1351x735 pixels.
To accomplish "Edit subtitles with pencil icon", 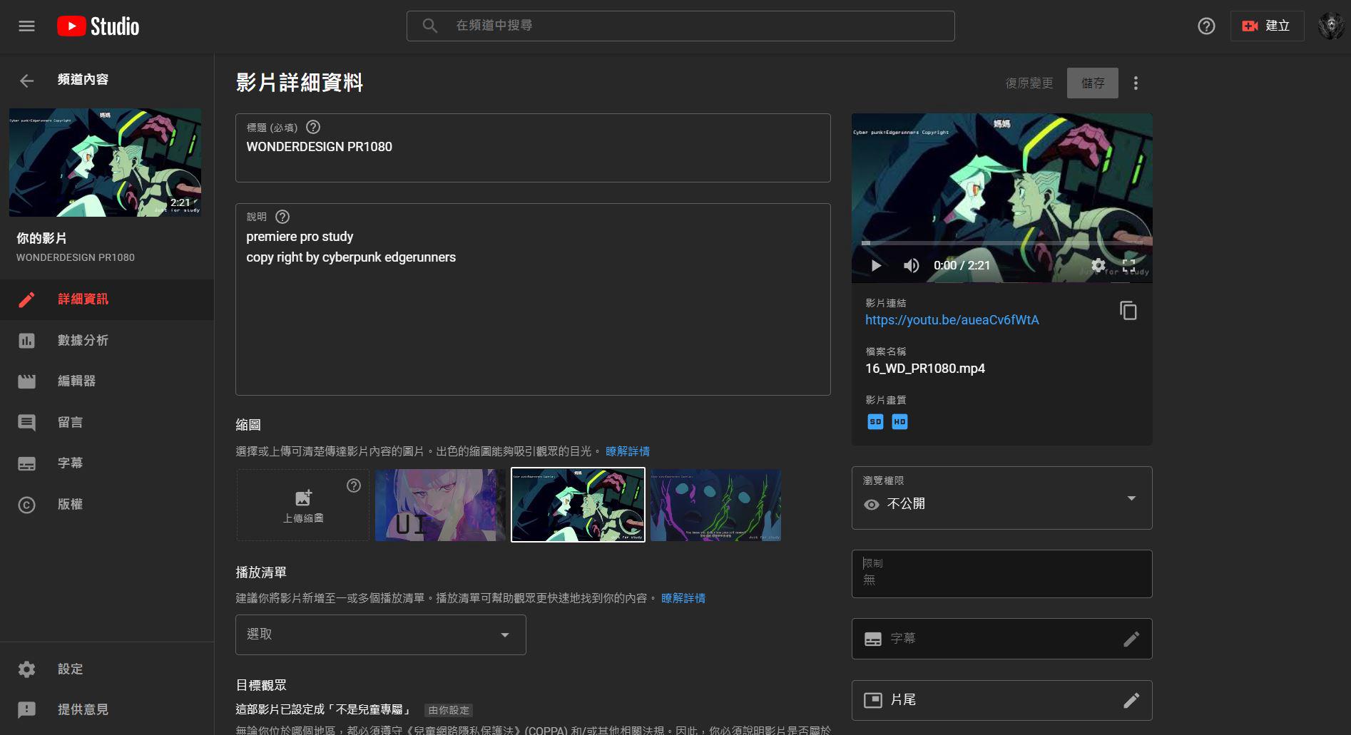I will point(1131,639).
